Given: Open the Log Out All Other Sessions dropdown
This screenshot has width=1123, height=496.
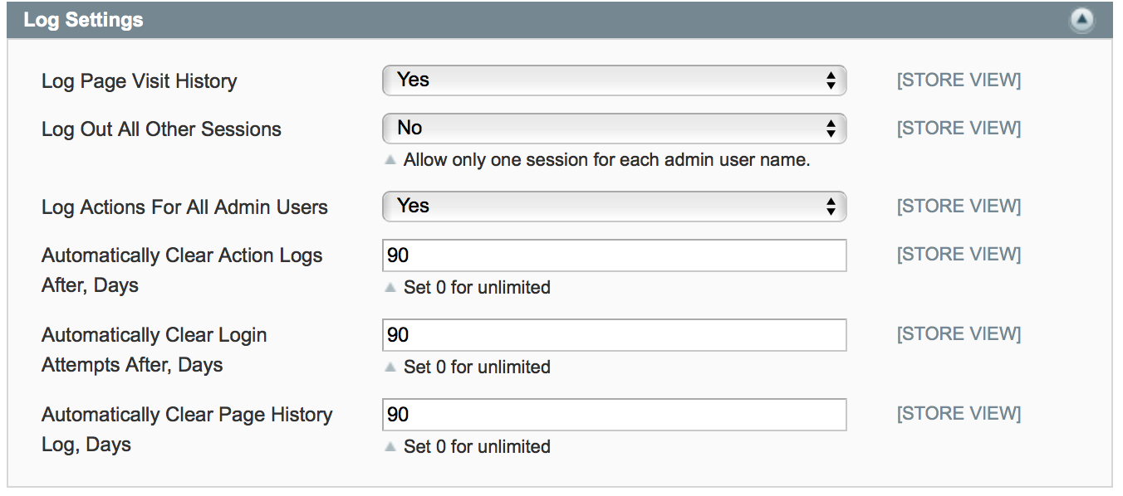Looking at the screenshot, I should point(614,129).
